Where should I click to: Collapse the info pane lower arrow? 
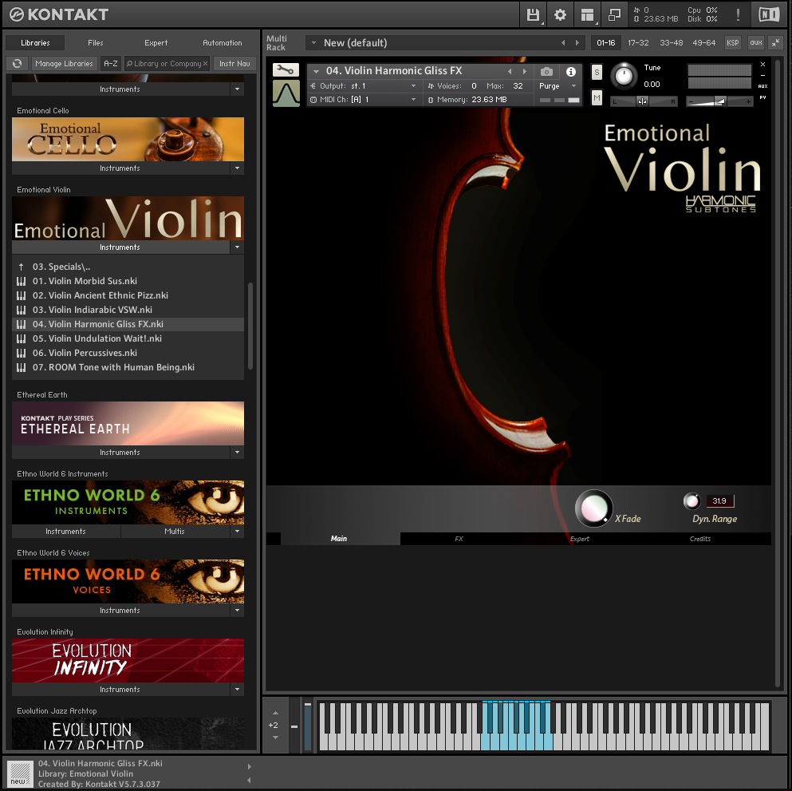249,781
